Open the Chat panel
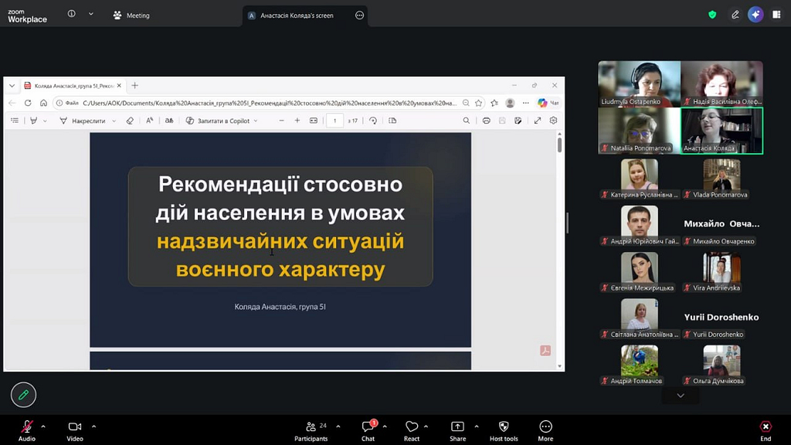Viewport: 791px width, 445px height. [368, 431]
